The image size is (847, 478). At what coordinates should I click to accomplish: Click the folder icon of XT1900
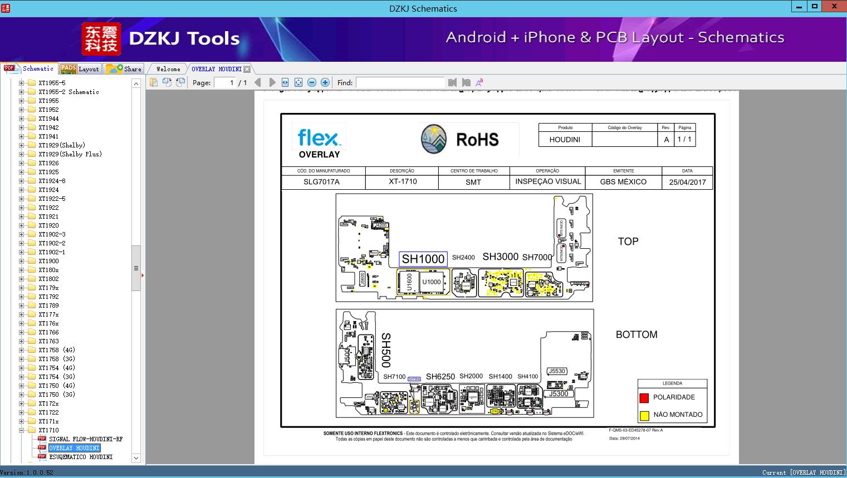(32, 261)
